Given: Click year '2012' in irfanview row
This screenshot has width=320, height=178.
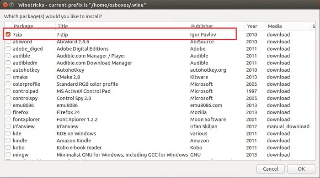Looking at the screenshot, I should (x=251, y=126).
